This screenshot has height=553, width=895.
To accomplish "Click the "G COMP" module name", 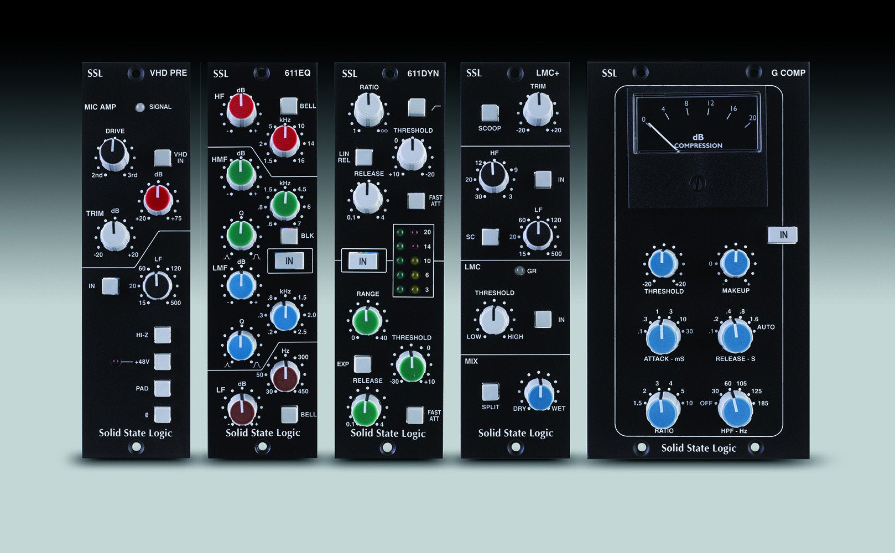I will click(788, 73).
